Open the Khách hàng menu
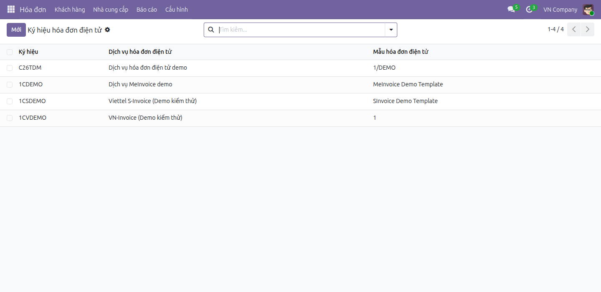 pyautogui.click(x=70, y=10)
